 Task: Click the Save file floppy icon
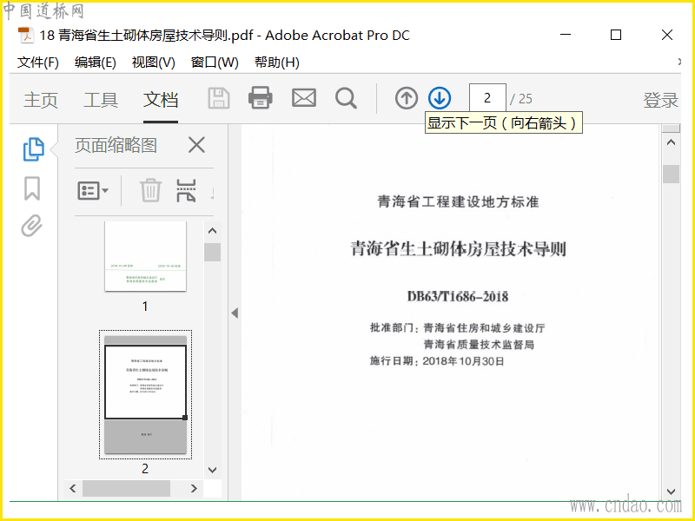pyautogui.click(x=219, y=98)
